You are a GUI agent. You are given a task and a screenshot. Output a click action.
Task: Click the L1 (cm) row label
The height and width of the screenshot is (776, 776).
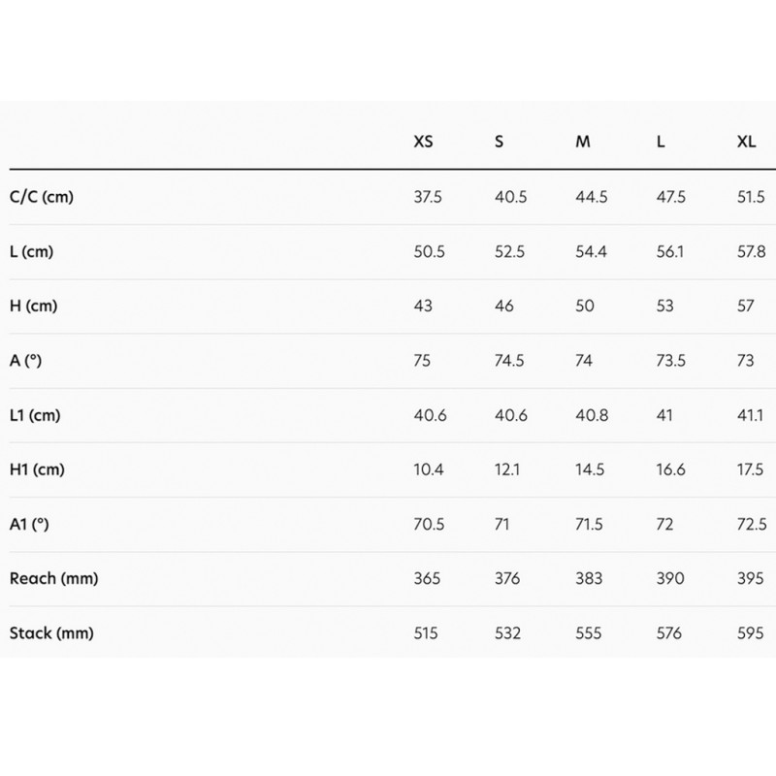35,415
